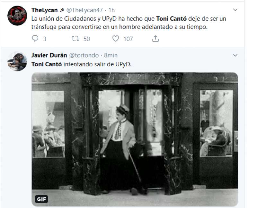Open TheLycan's profile avatar picture
Screen dimensions: 257x208
(17, 15)
